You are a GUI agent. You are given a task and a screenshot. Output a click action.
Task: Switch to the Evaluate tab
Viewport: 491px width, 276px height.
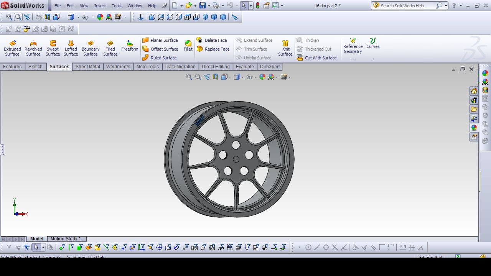(x=245, y=67)
